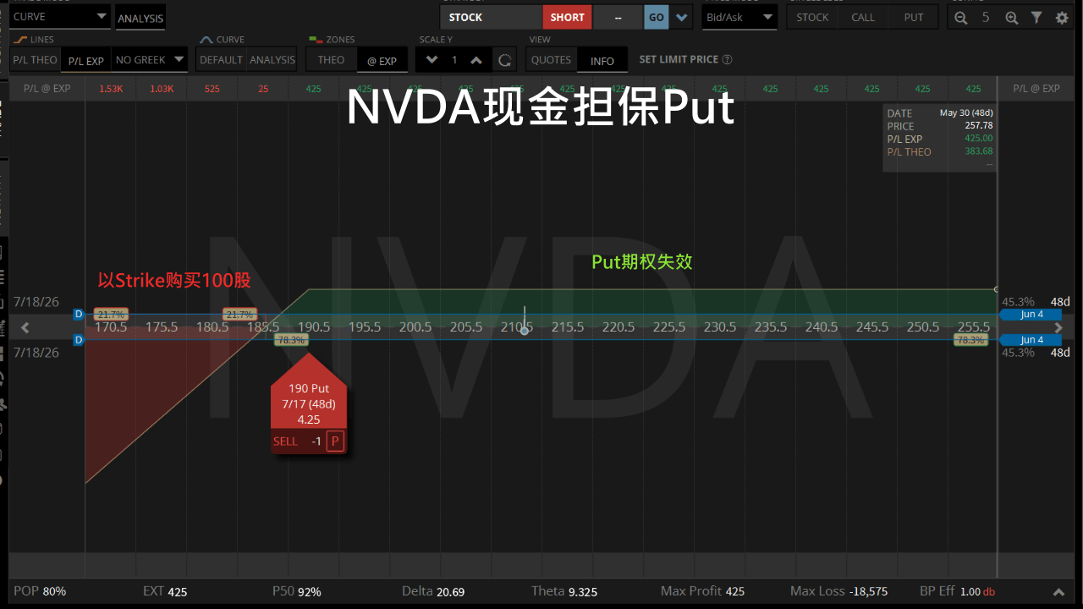The image size is (1083, 609).
Task: Click the lower Jun 4 blue tag
Action: 1031,340
